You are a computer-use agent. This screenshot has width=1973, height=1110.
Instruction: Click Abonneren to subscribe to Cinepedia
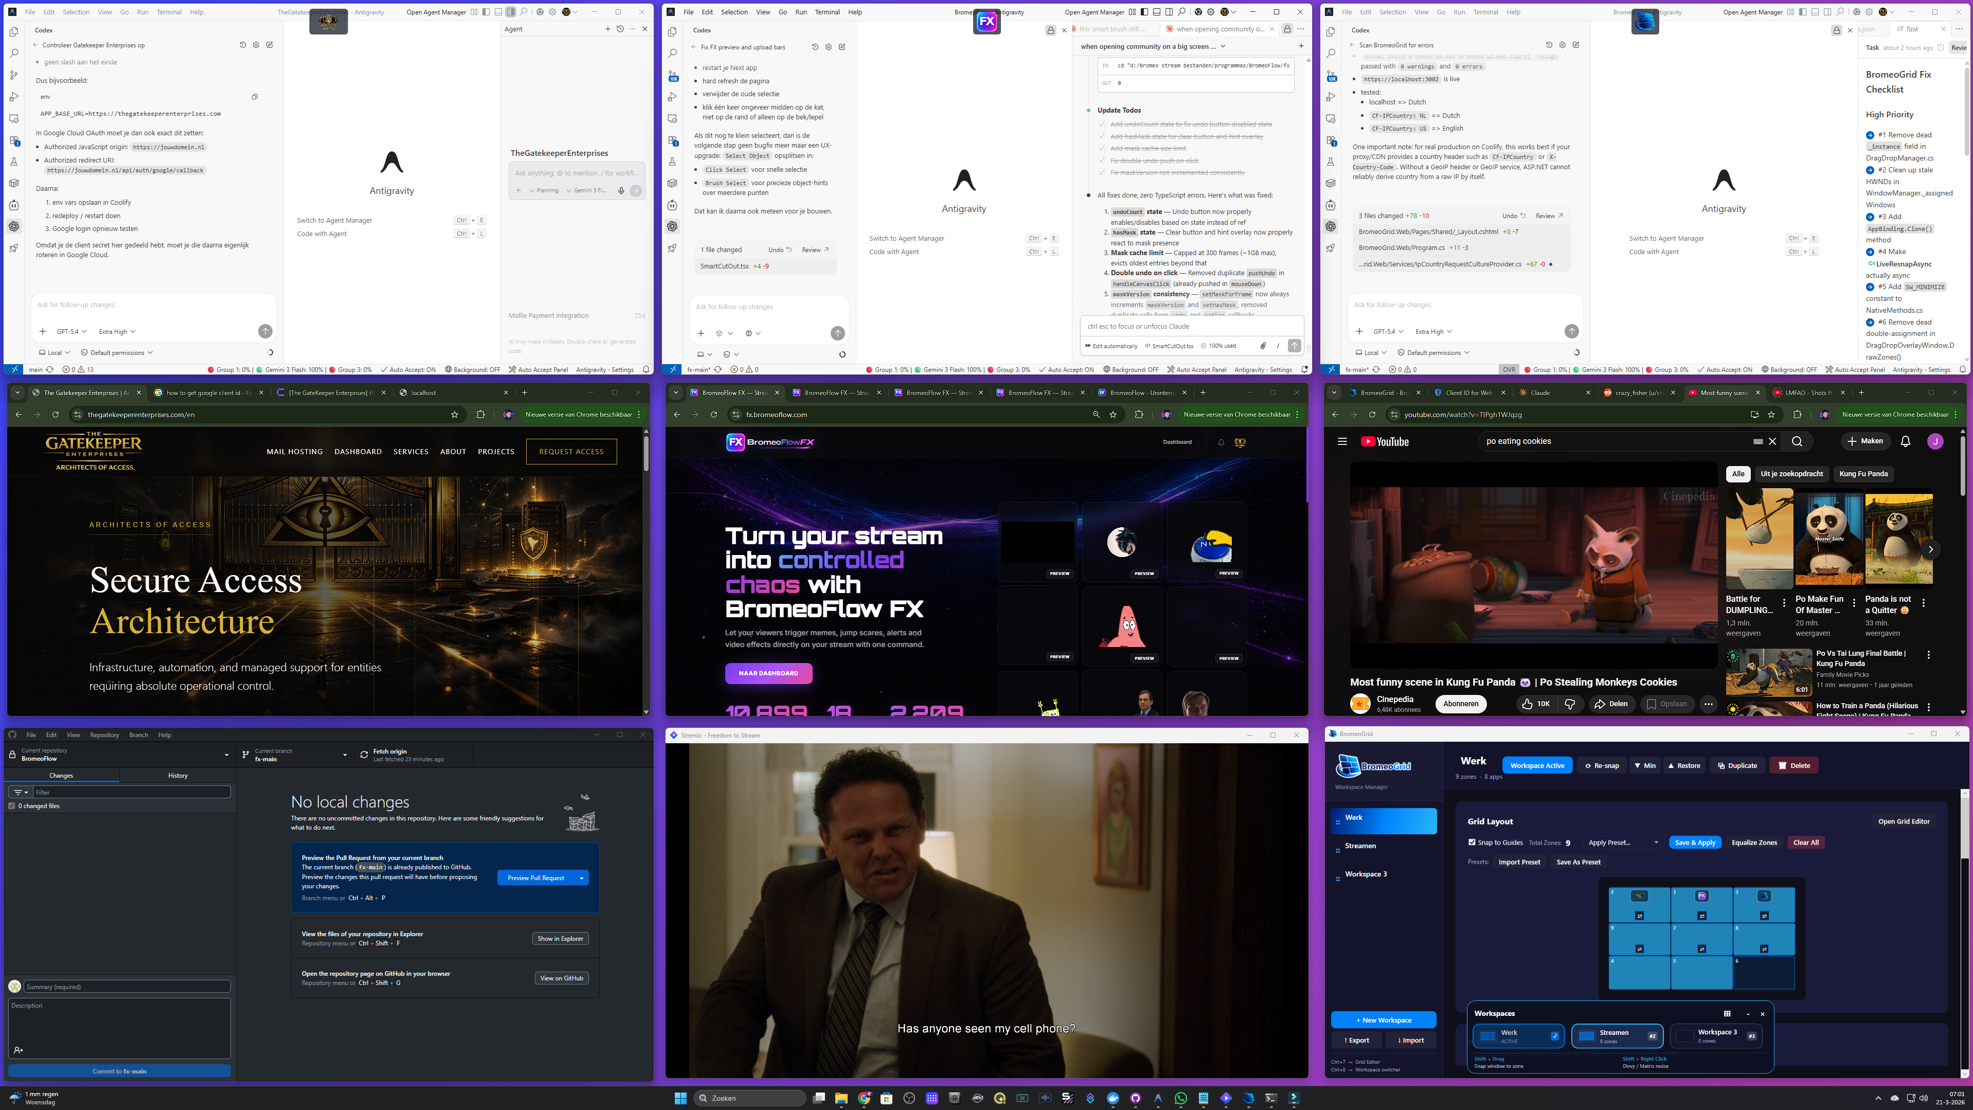(1461, 703)
